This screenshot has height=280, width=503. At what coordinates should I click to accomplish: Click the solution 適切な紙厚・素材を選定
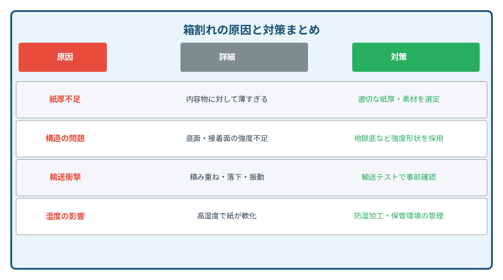[x=399, y=99]
